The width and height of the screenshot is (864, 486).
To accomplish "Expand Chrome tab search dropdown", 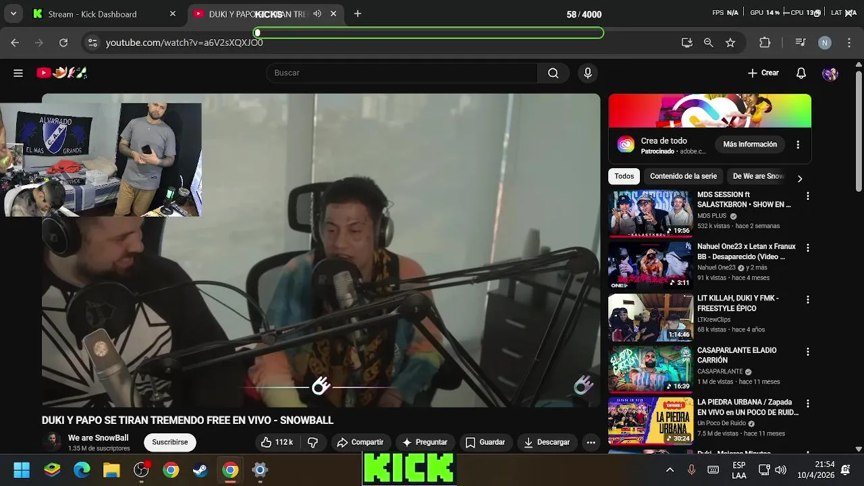I will tap(13, 13).
